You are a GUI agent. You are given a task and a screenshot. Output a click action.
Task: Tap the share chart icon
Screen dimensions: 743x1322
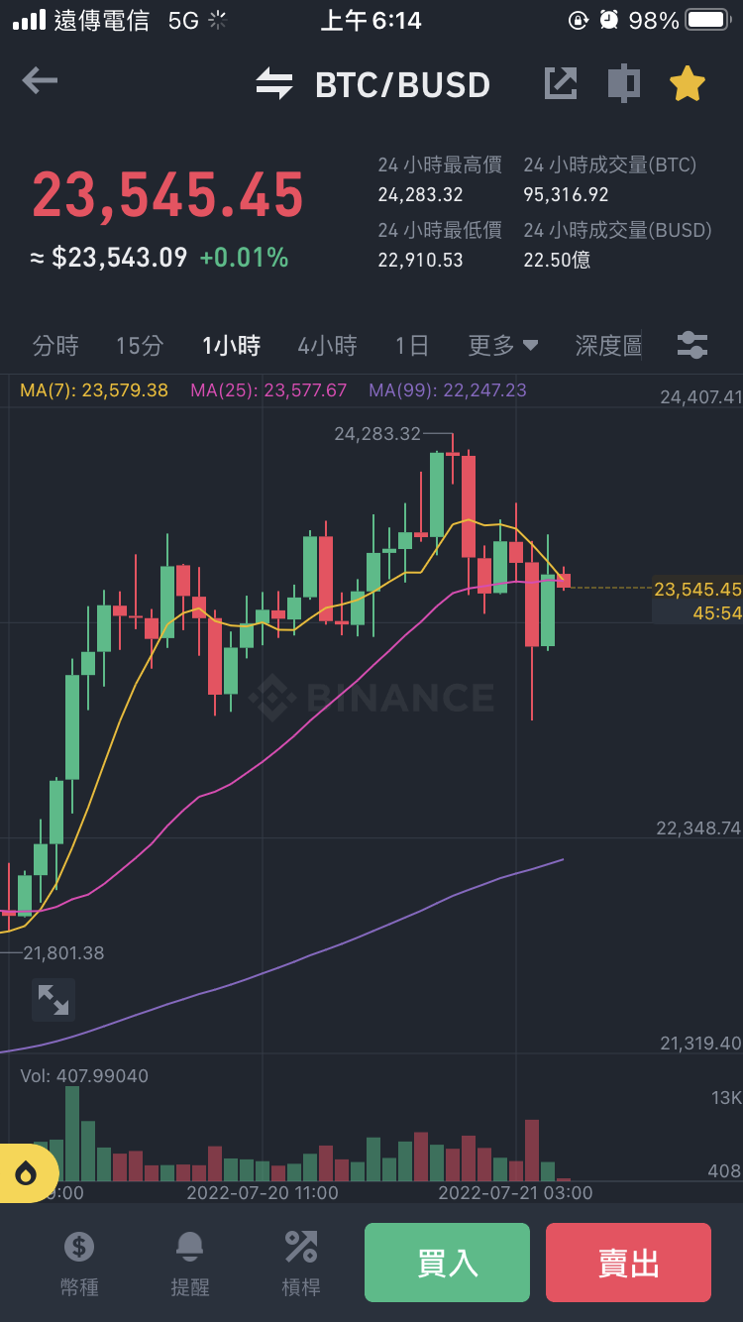[561, 84]
